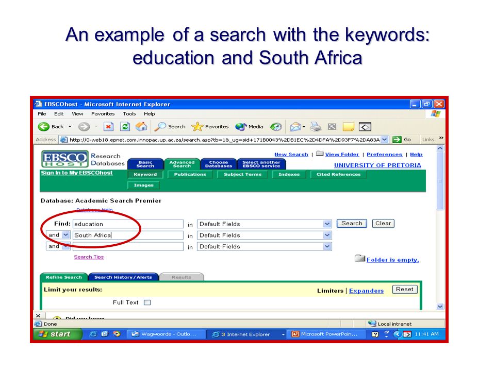Expand the Links toolbar chevron
This screenshot has height=371, width=495.
(x=441, y=138)
